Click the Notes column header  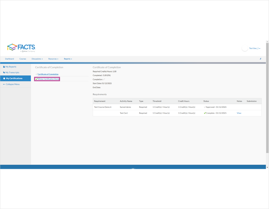(x=239, y=101)
